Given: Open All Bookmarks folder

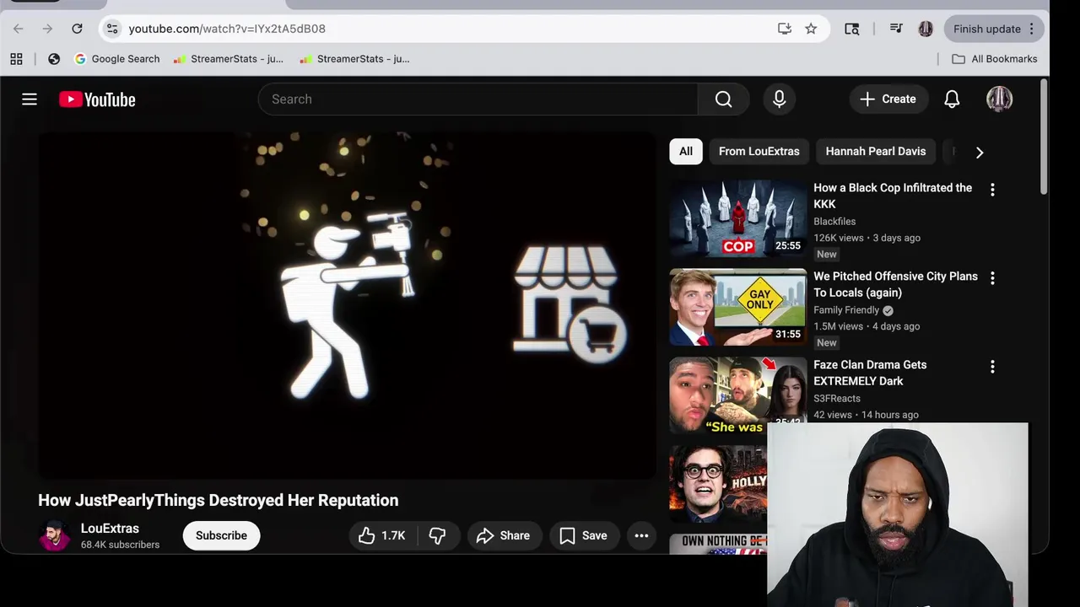Looking at the screenshot, I should coord(995,59).
